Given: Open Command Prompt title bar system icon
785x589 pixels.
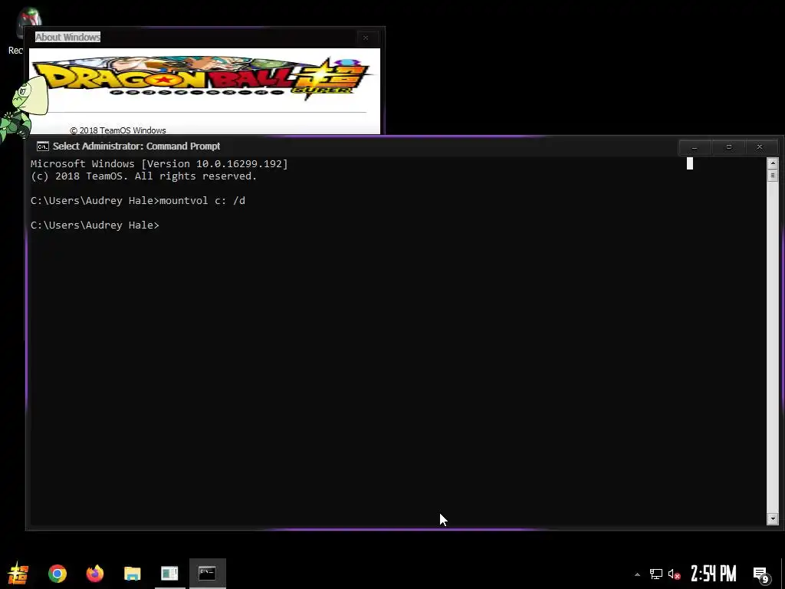Looking at the screenshot, I should tap(43, 146).
